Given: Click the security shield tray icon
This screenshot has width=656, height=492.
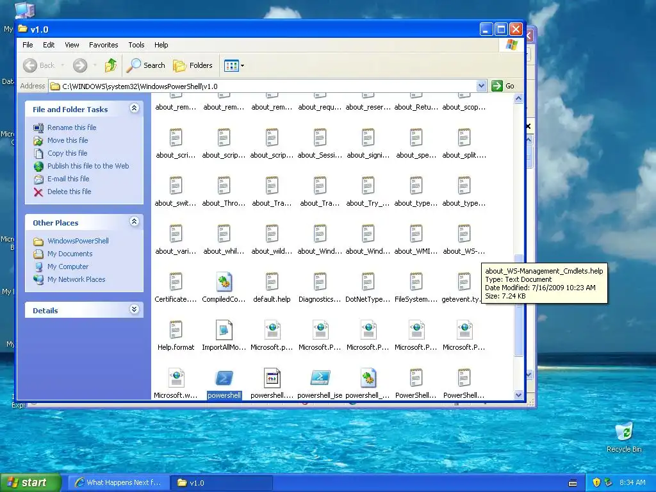Looking at the screenshot, I should click(x=596, y=483).
